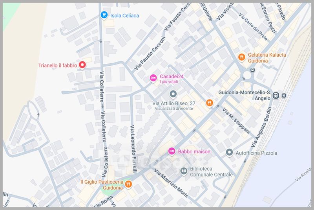This screenshot has width=314, height=210.
Task: Click the Via Maurizio Moris street label
Action: coord(171,183)
